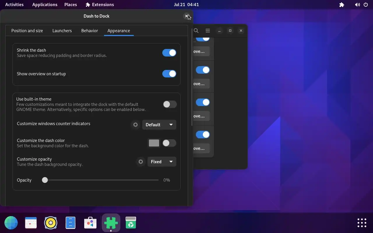Click the third Remove button in Extensions window
Image resolution: width=373 pixels, height=233 pixels.
[x=201, y=116]
